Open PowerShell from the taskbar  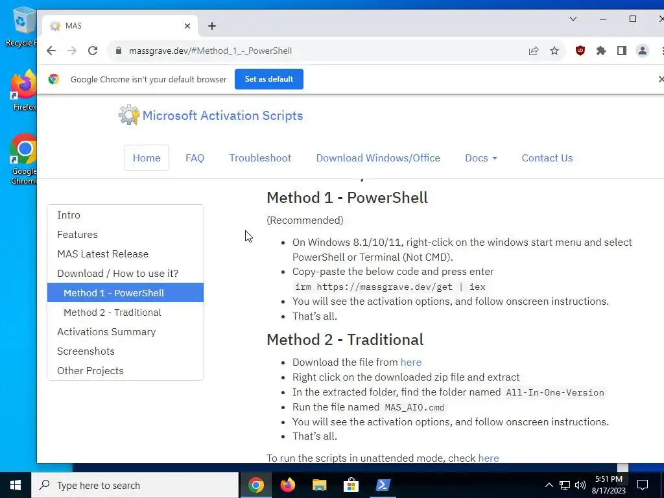[383, 485]
